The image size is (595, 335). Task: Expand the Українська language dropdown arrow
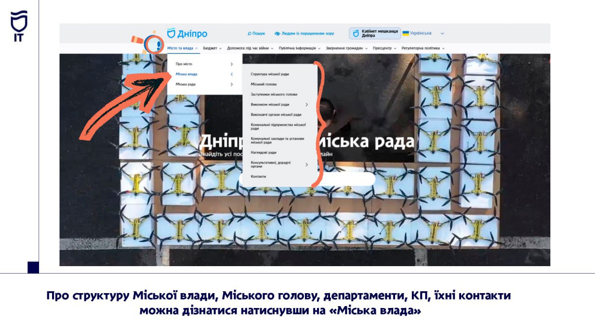pyautogui.click(x=442, y=33)
